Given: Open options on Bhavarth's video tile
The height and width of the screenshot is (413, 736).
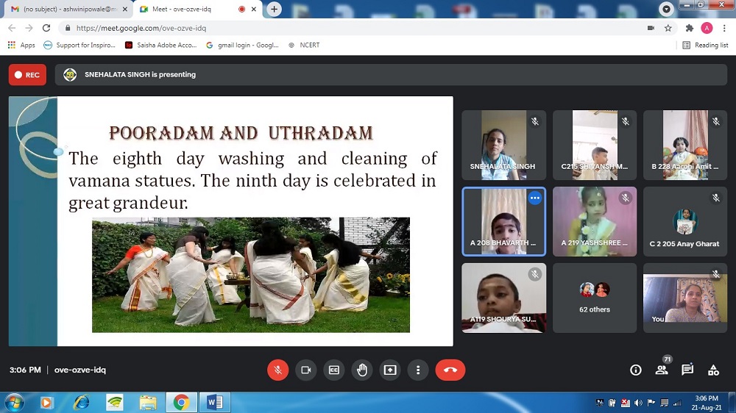Looking at the screenshot, I should pyautogui.click(x=535, y=198).
